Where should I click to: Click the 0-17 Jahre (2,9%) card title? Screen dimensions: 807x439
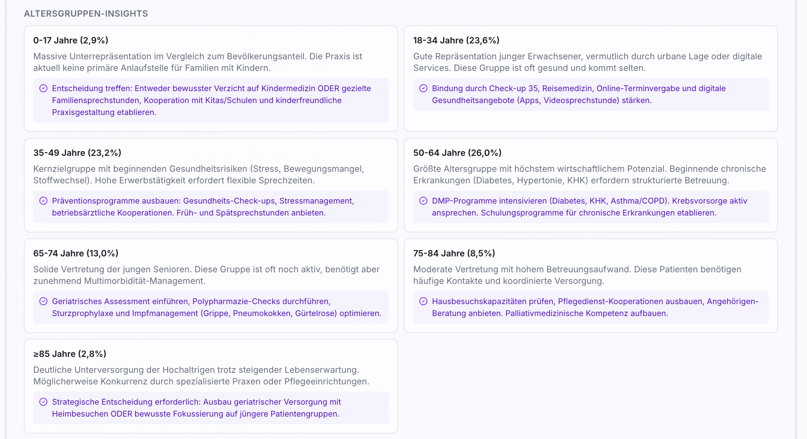point(71,40)
